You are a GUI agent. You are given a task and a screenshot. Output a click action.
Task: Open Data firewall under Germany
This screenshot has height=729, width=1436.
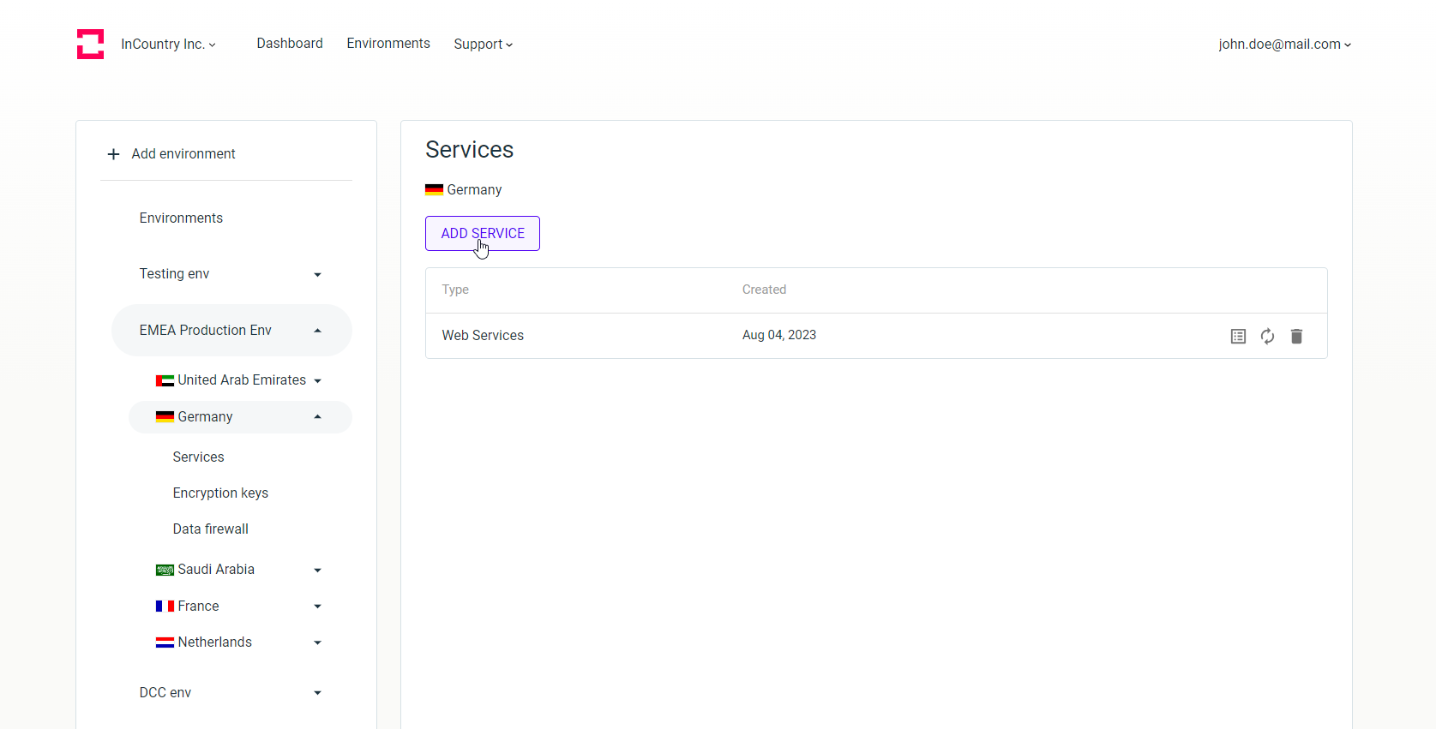pyautogui.click(x=211, y=529)
